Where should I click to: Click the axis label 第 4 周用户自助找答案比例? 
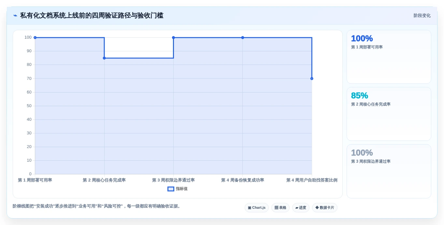312,180
